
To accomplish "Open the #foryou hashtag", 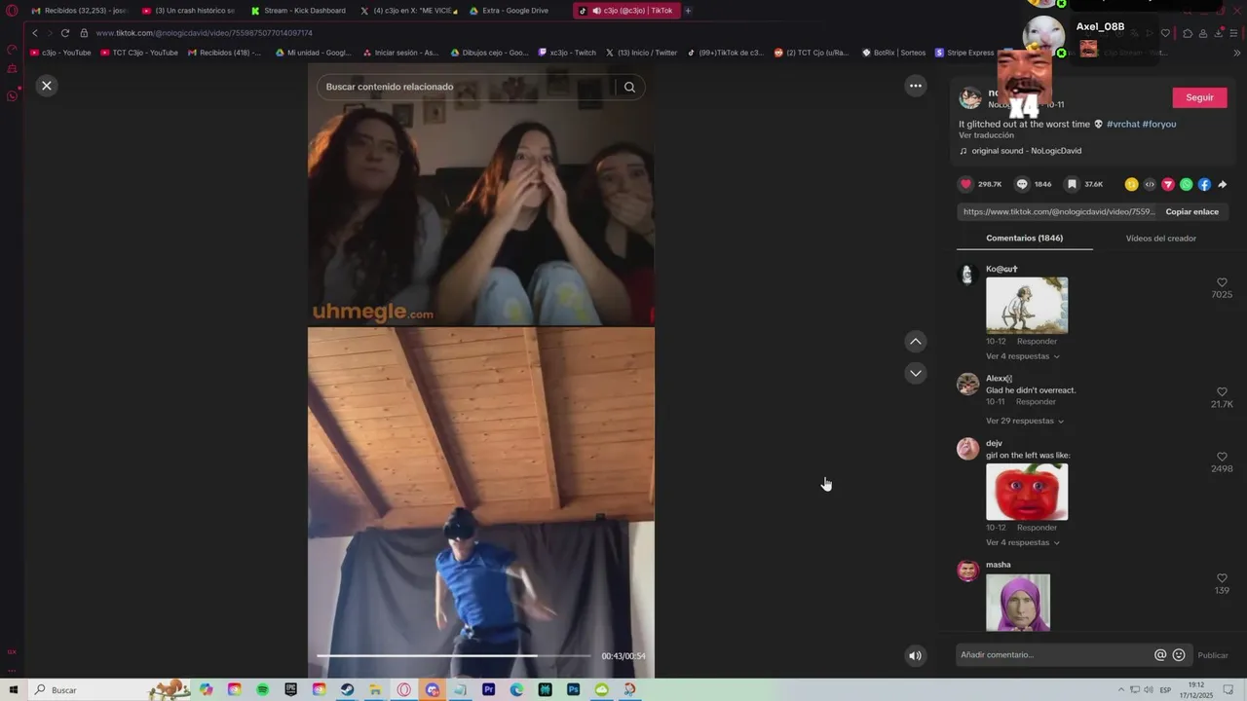I will [x=1159, y=124].
